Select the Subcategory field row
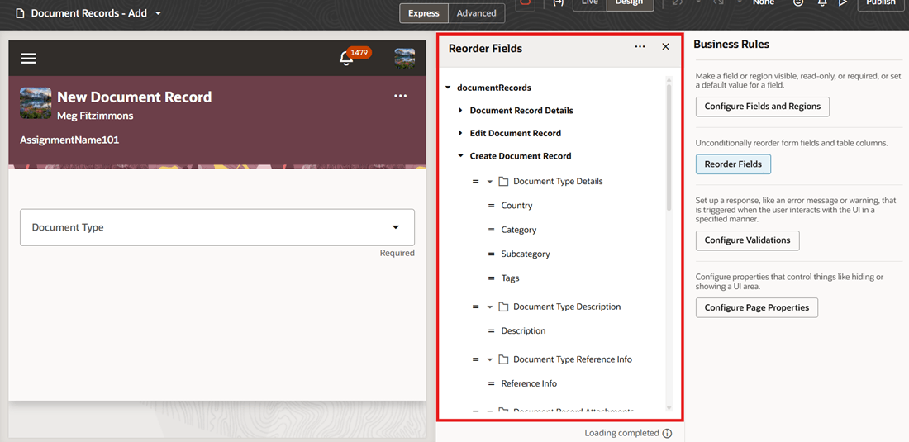909x442 pixels. (526, 254)
